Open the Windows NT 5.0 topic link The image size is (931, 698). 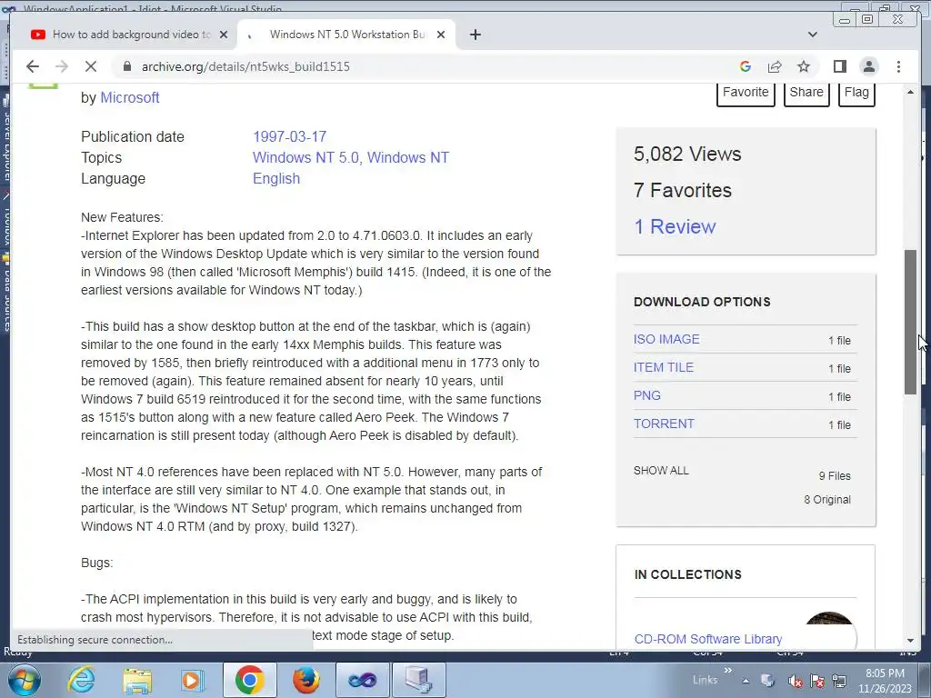[305, 157]
